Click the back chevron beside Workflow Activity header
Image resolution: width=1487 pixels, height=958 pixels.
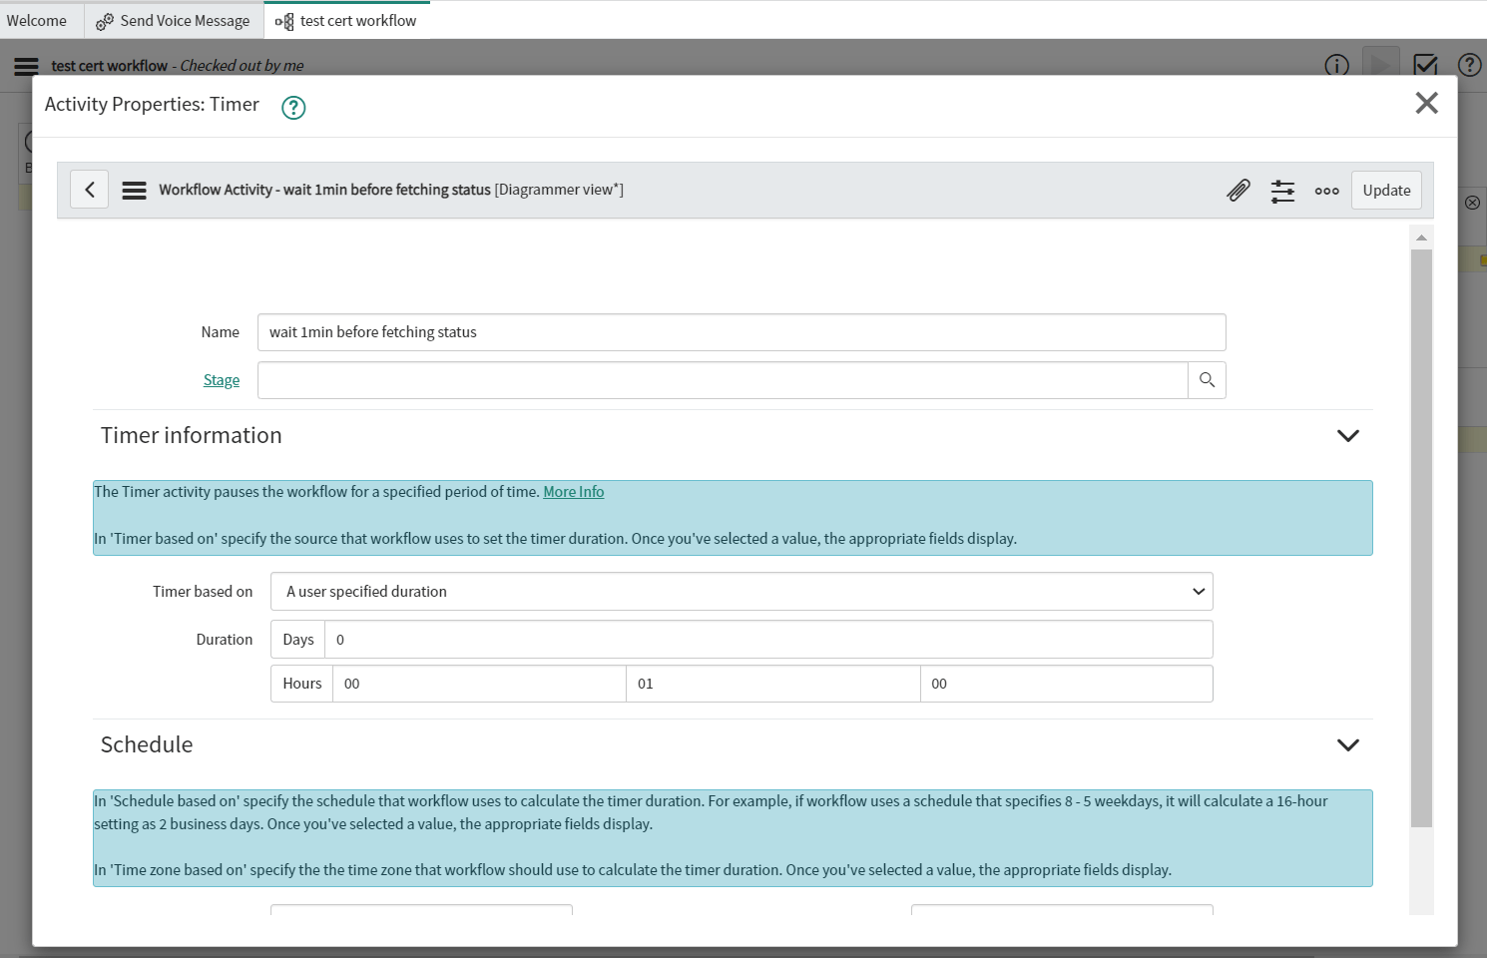coord(89,189)
